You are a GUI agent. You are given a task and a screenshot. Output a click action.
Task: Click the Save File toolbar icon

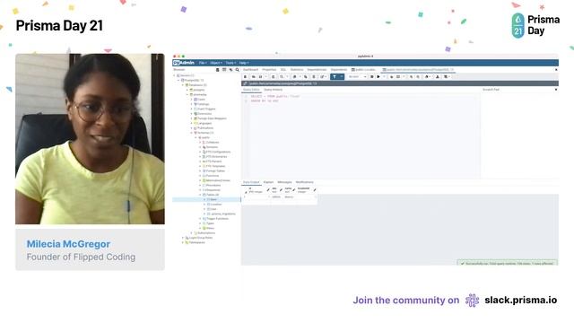pos(260,76)
